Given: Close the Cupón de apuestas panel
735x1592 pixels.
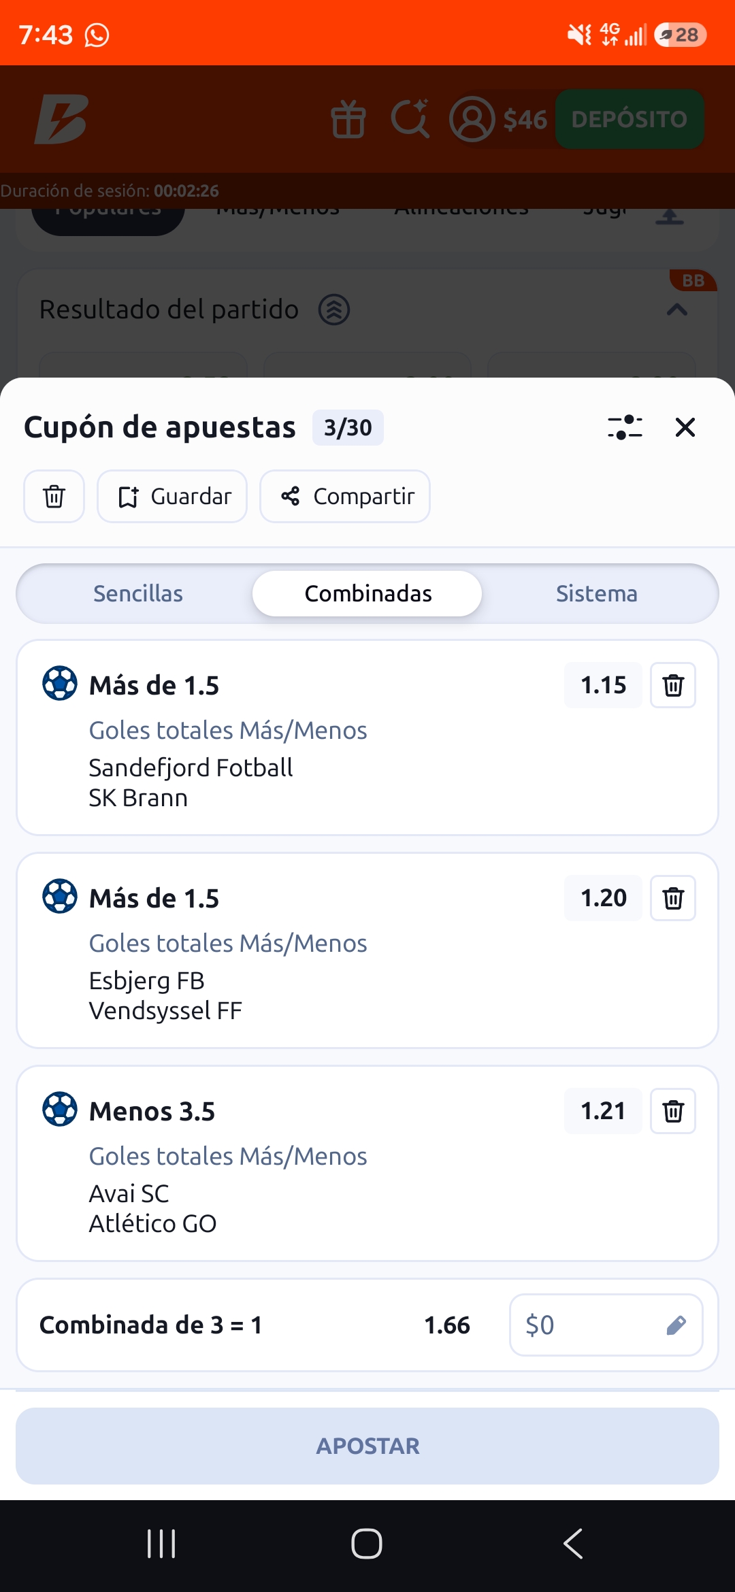Looking at the screenshot, I should coord(685,427).
